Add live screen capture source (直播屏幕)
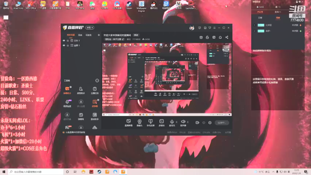This screenshot has width=311, height=175. [x=129, y=123]
